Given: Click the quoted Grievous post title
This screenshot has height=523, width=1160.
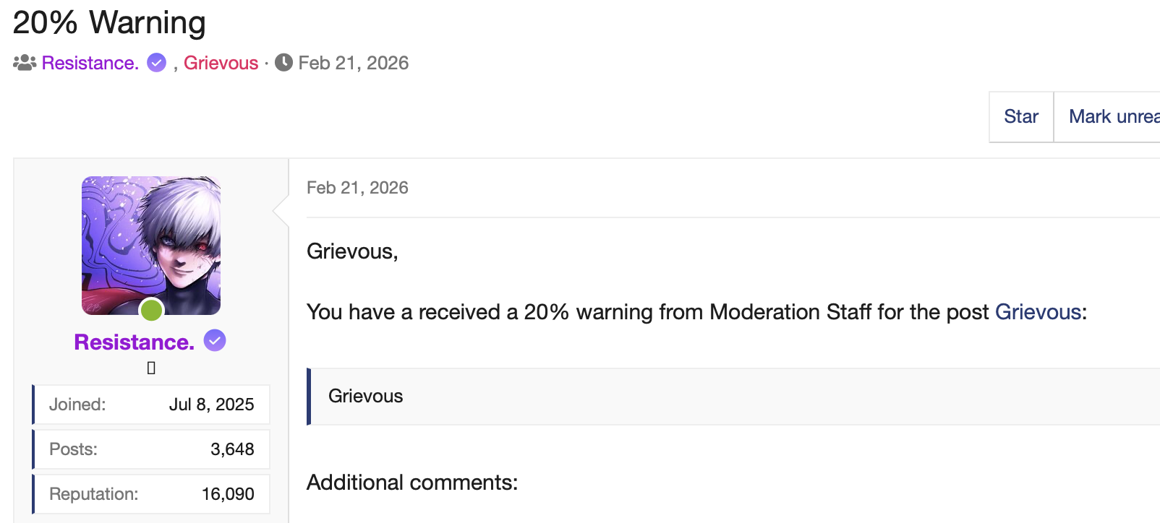Looking at the screenshot, I should [365, 396].
